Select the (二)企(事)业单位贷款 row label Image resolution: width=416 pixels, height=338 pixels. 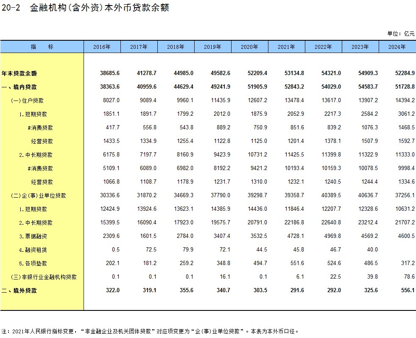pyautogui.click(x=39, y=196)
